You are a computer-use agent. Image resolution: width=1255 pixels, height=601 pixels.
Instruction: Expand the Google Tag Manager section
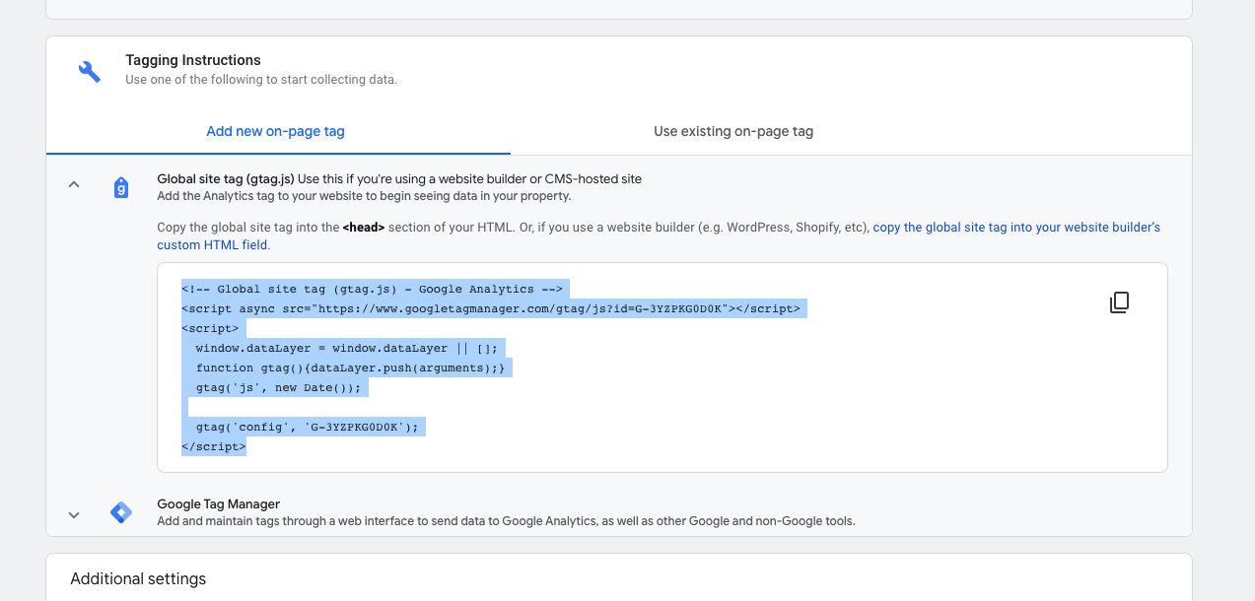[x=74, y=514]
